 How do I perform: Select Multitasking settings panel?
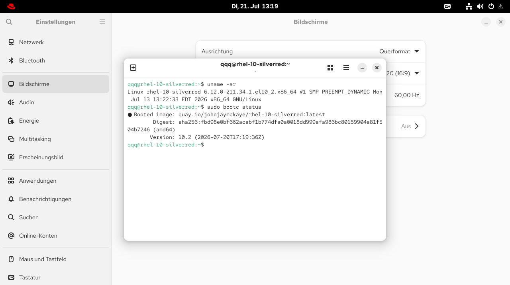click(56, 139)
